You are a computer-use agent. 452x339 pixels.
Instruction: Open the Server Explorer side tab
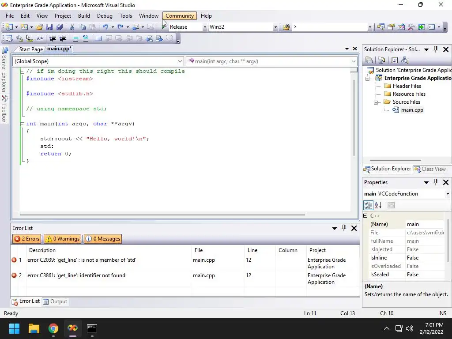pyautogui.click(x=4, y=70)
